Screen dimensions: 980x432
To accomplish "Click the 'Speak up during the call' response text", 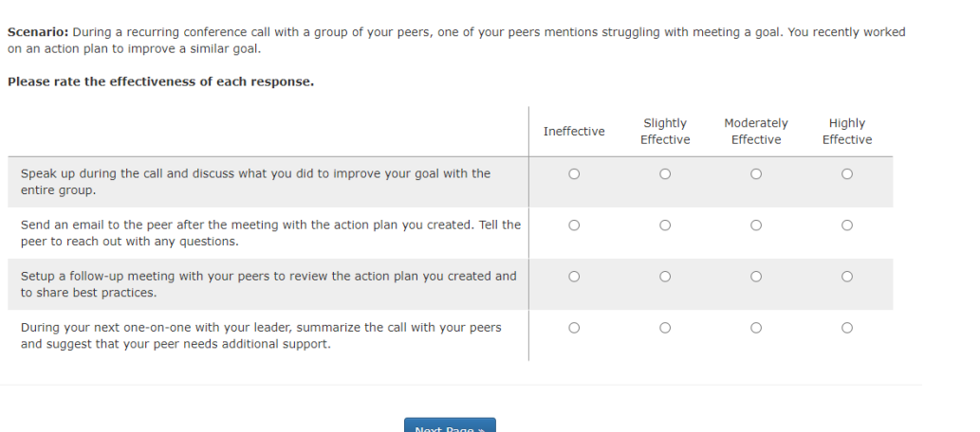I will click(256, 181).
